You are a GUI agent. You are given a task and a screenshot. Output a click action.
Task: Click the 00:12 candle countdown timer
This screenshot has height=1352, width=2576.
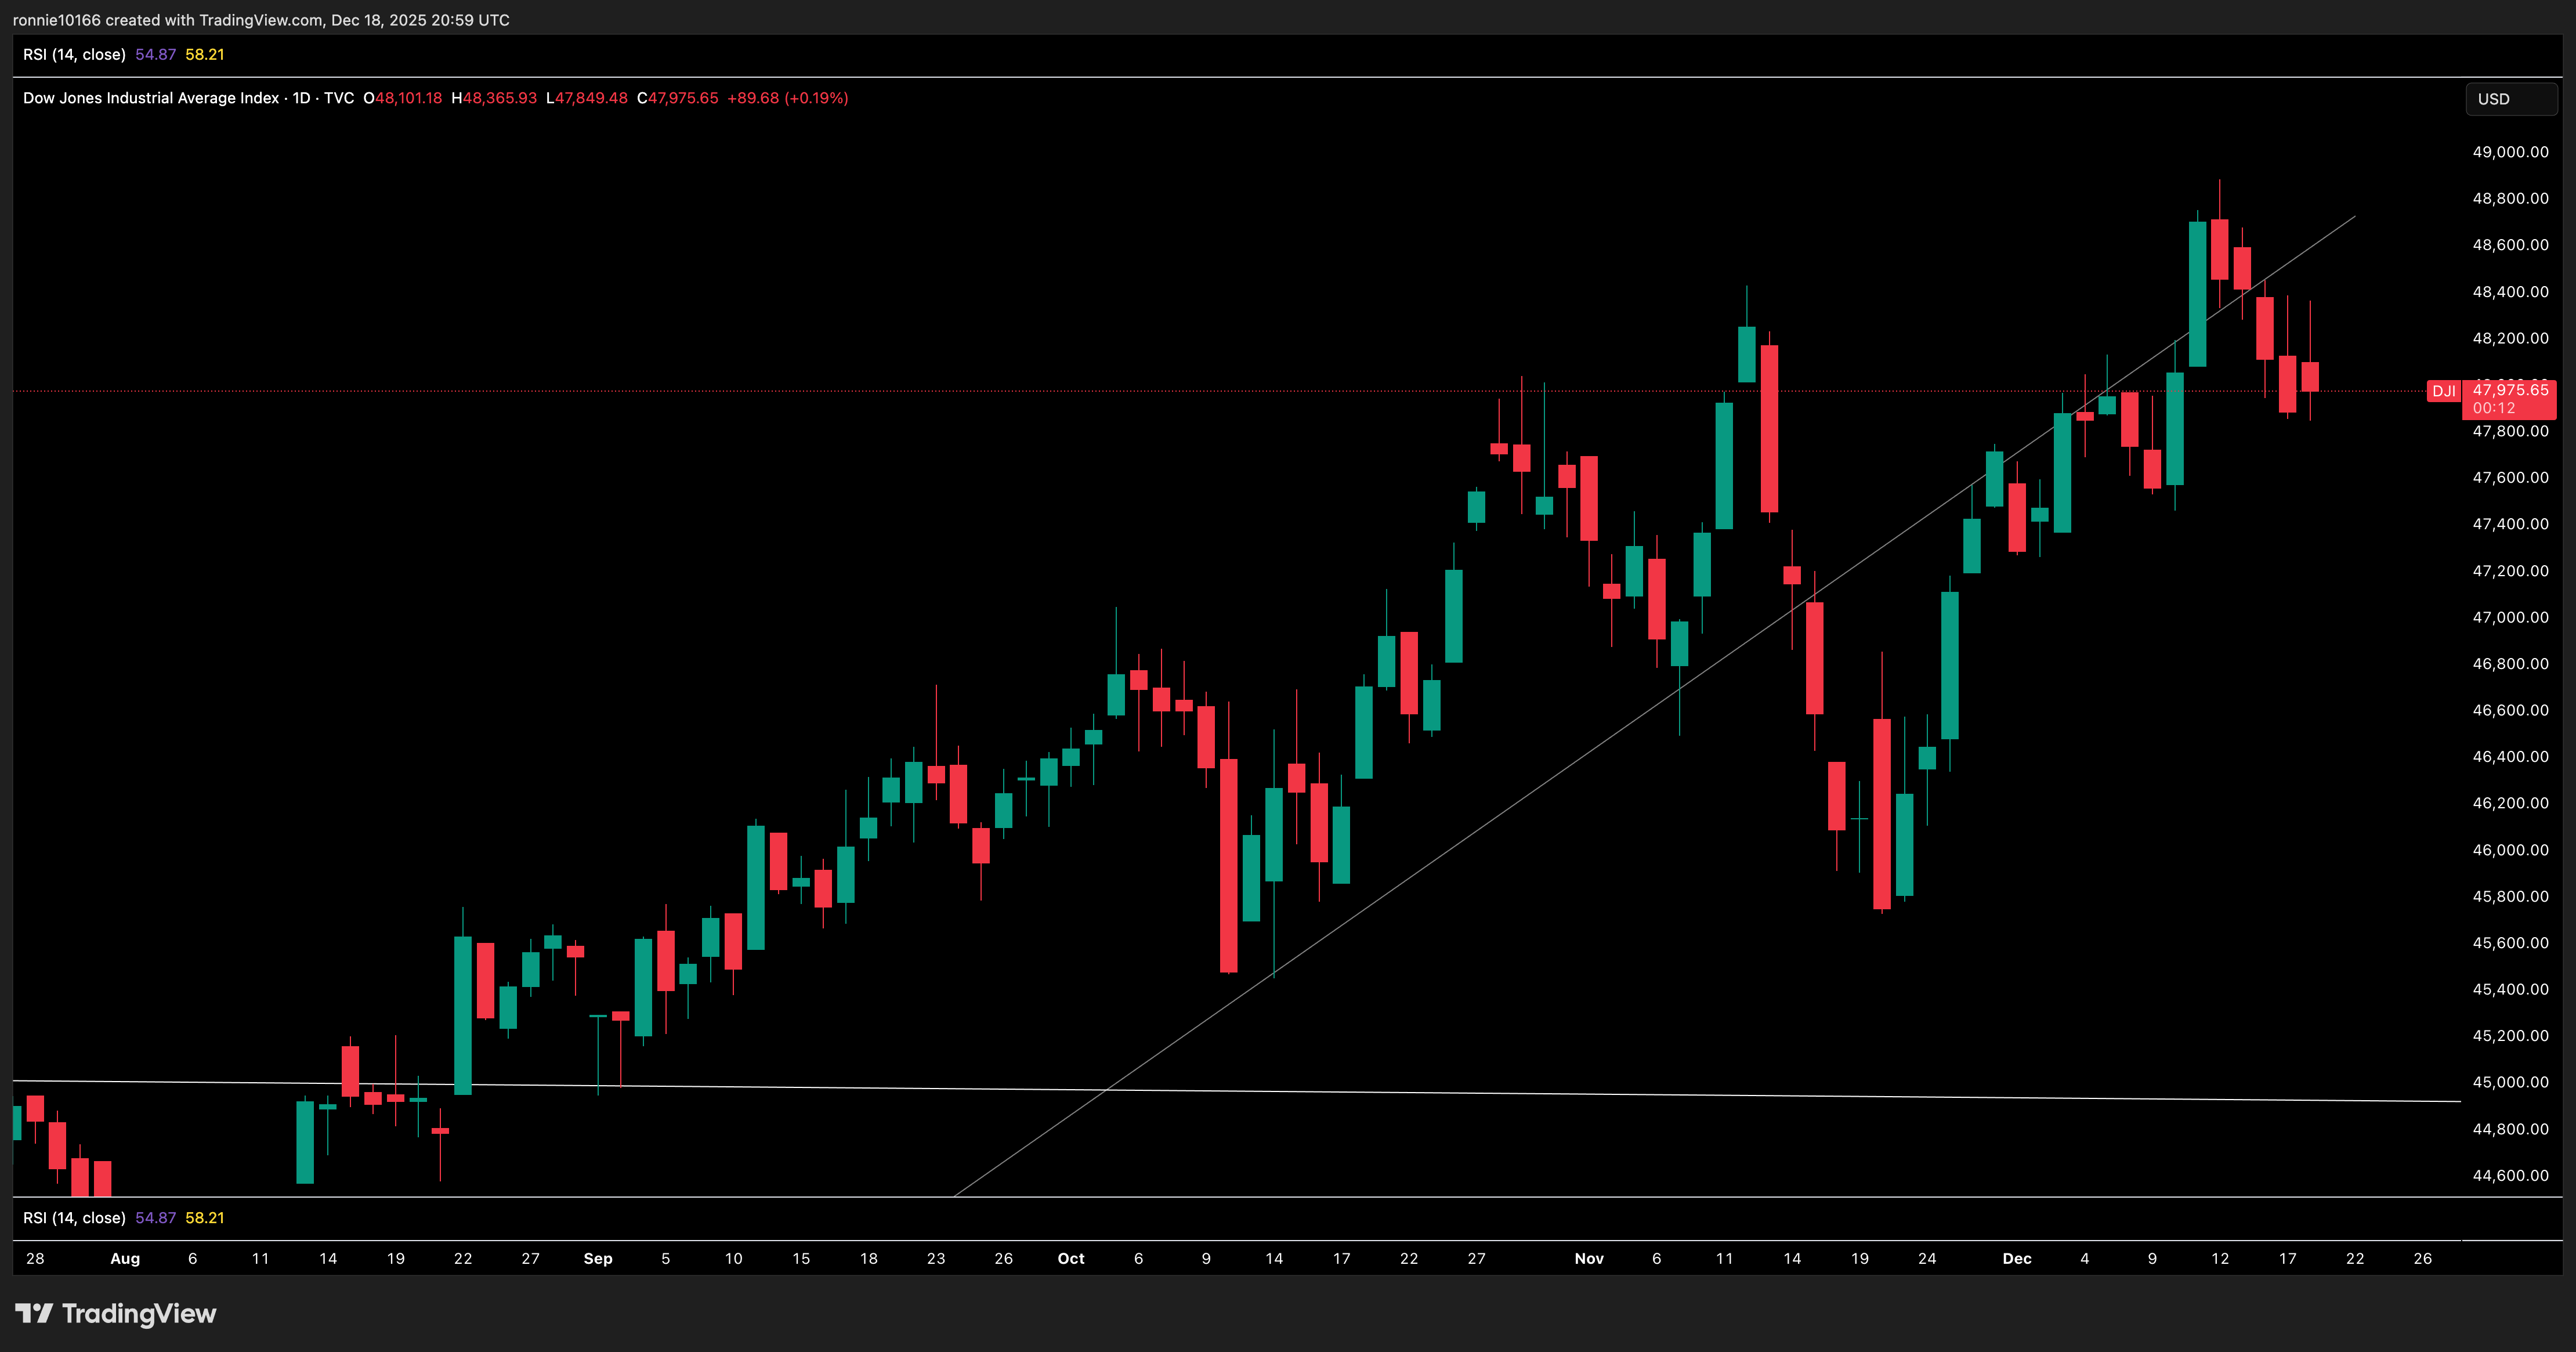[x=2493, y=408]
